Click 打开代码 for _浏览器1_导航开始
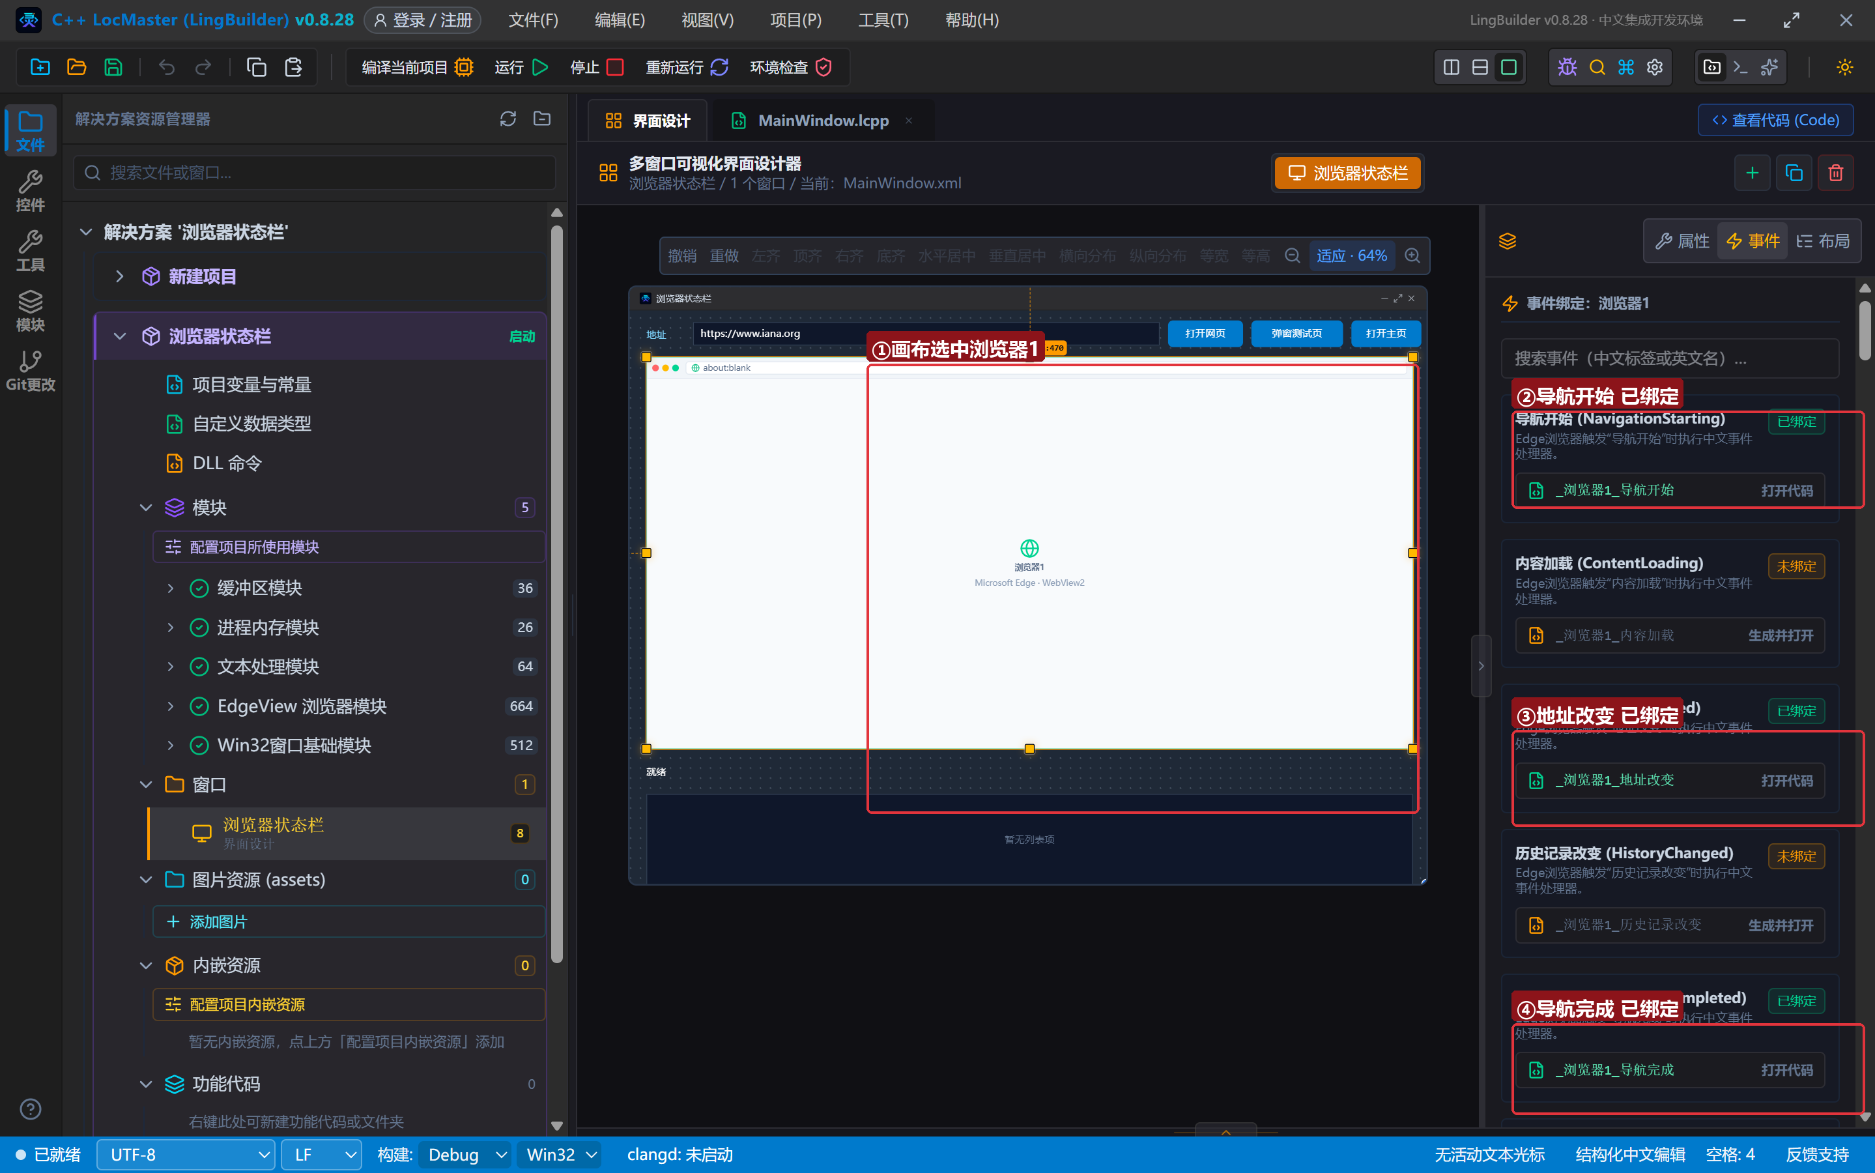This screenshot has width=1875, height=1173. (1786, 490)
